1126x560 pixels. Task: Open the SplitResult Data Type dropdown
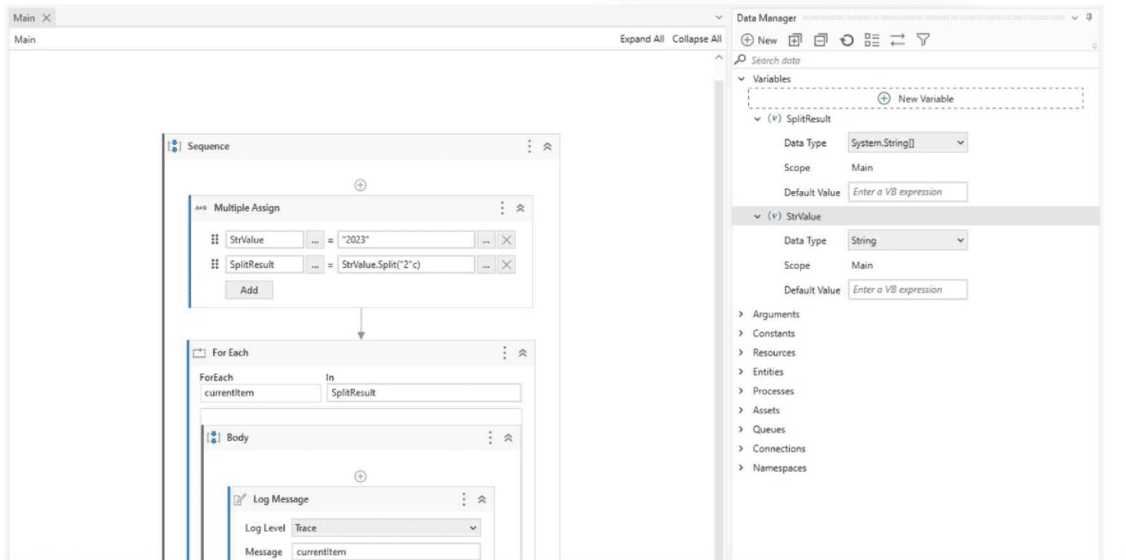(x=907, y=143)
